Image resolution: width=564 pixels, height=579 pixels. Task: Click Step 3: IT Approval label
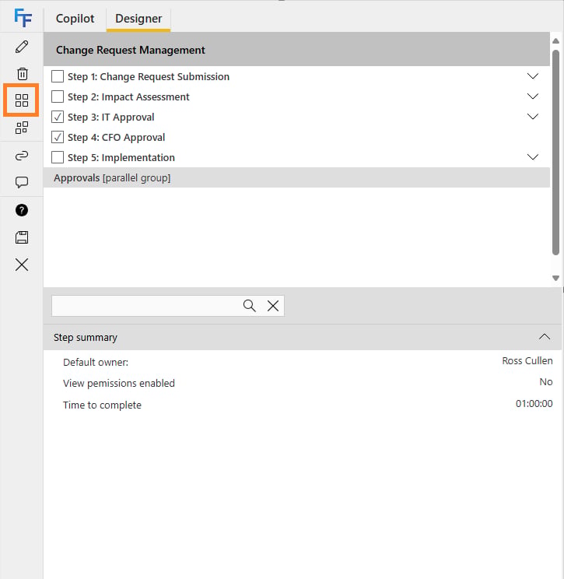point(111,117)
